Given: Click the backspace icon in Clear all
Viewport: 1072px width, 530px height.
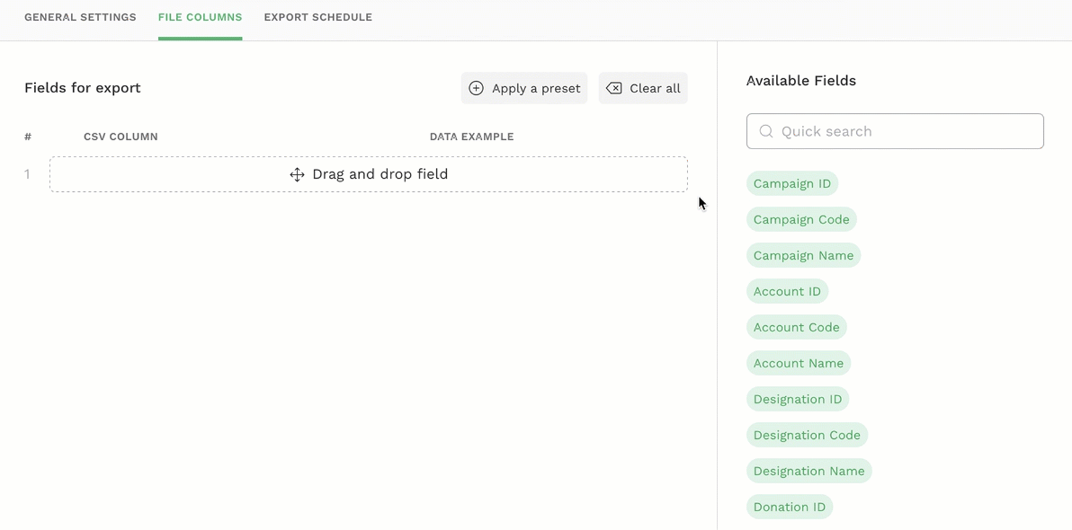Looking at the screenshot, I should click(614, 88).
